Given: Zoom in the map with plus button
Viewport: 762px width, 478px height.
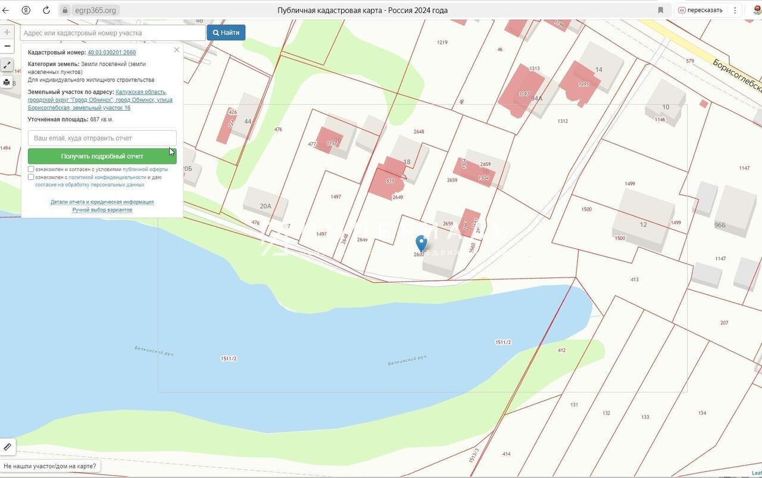Looking at the screenshot, I should click(7, 32).
